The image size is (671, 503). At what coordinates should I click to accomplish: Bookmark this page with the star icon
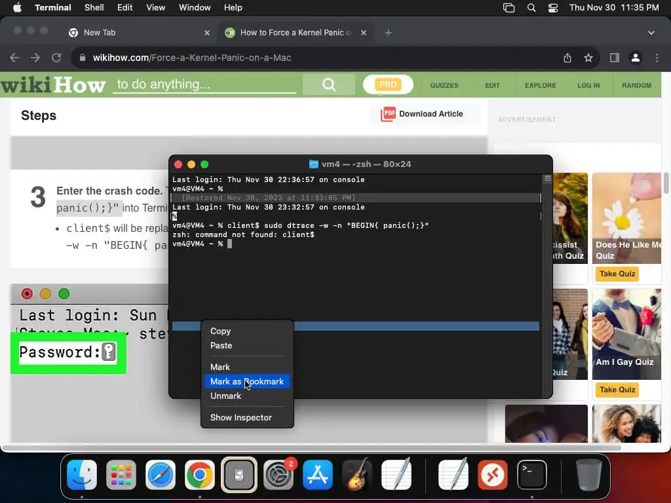(x=588, y=58)
